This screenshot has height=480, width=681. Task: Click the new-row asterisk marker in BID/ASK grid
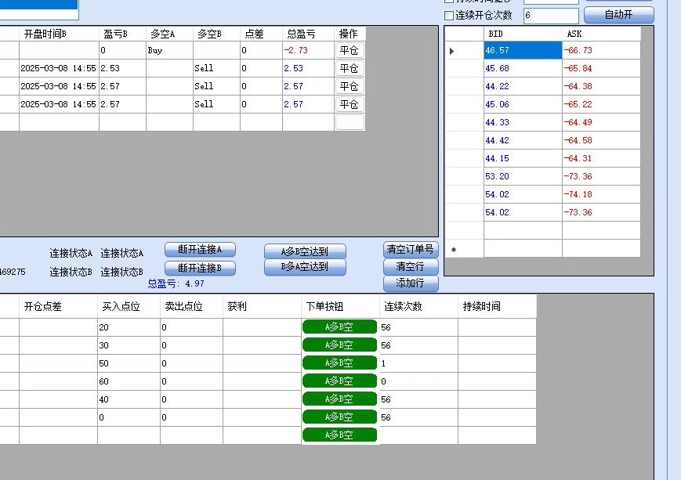click(x=454, y=250)
